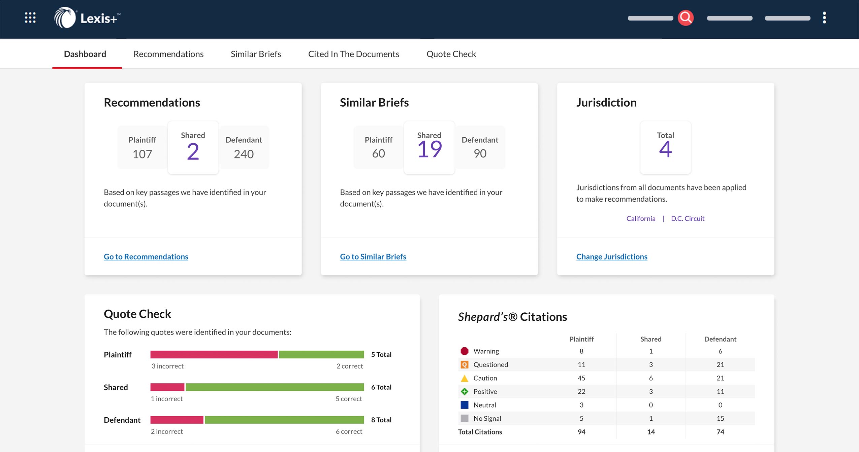
Task: Open the three-dot overflow menu
Action: click(x=824, y=18)
